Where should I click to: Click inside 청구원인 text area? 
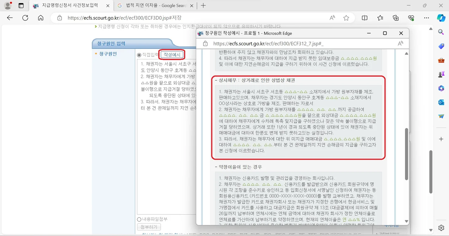pos(167,136)
